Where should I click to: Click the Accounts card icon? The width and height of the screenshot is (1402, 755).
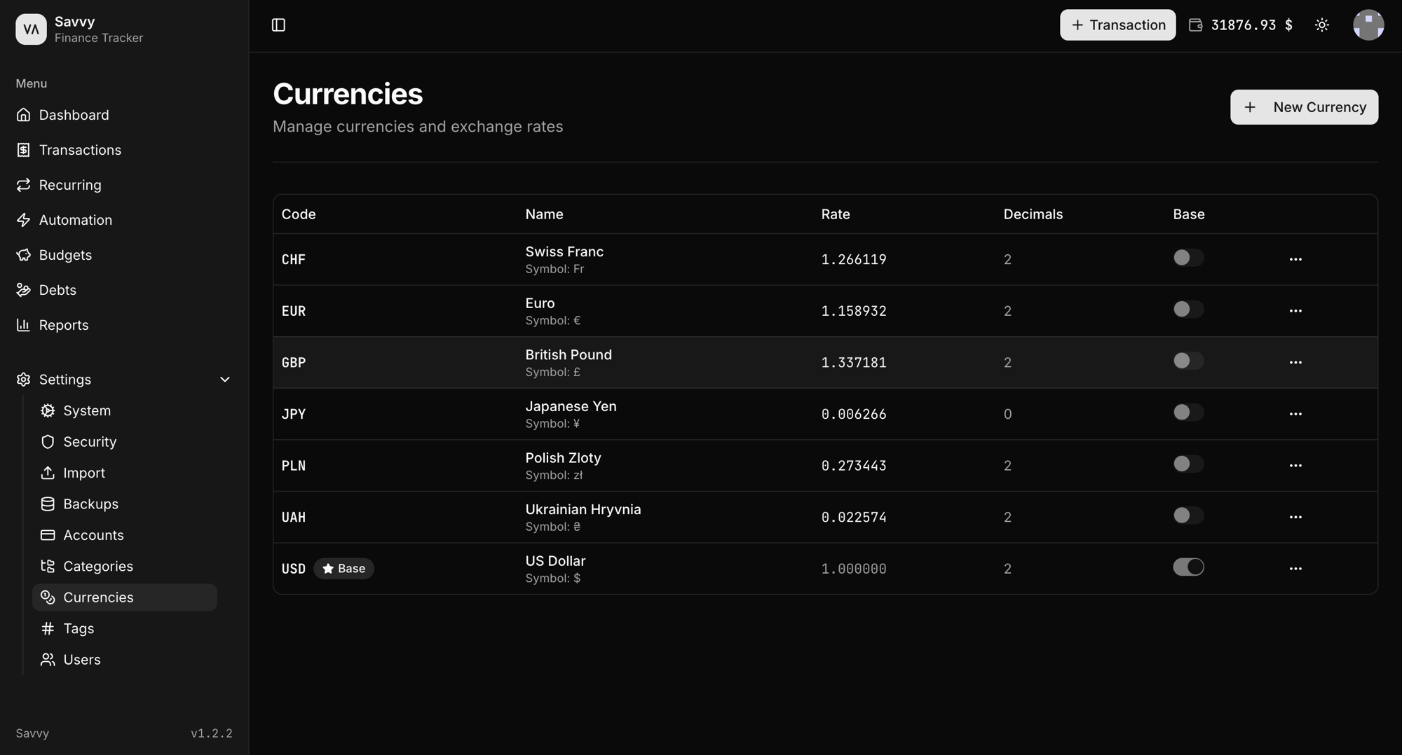coord(48,535)
